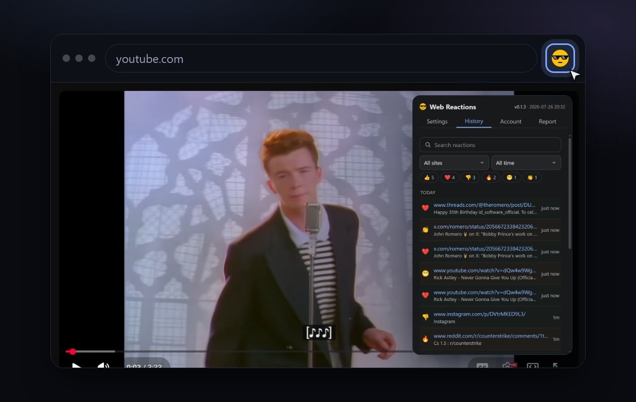
Task: Open youtube.com/watch link in heart row
Action: pos(485,292)
